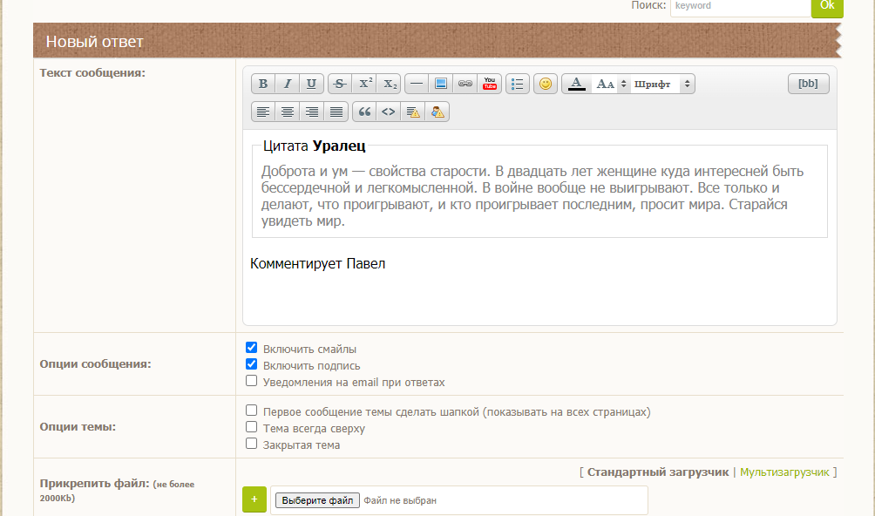Check the 'Закрытая тема' checkbox

(x=252, y=444)
